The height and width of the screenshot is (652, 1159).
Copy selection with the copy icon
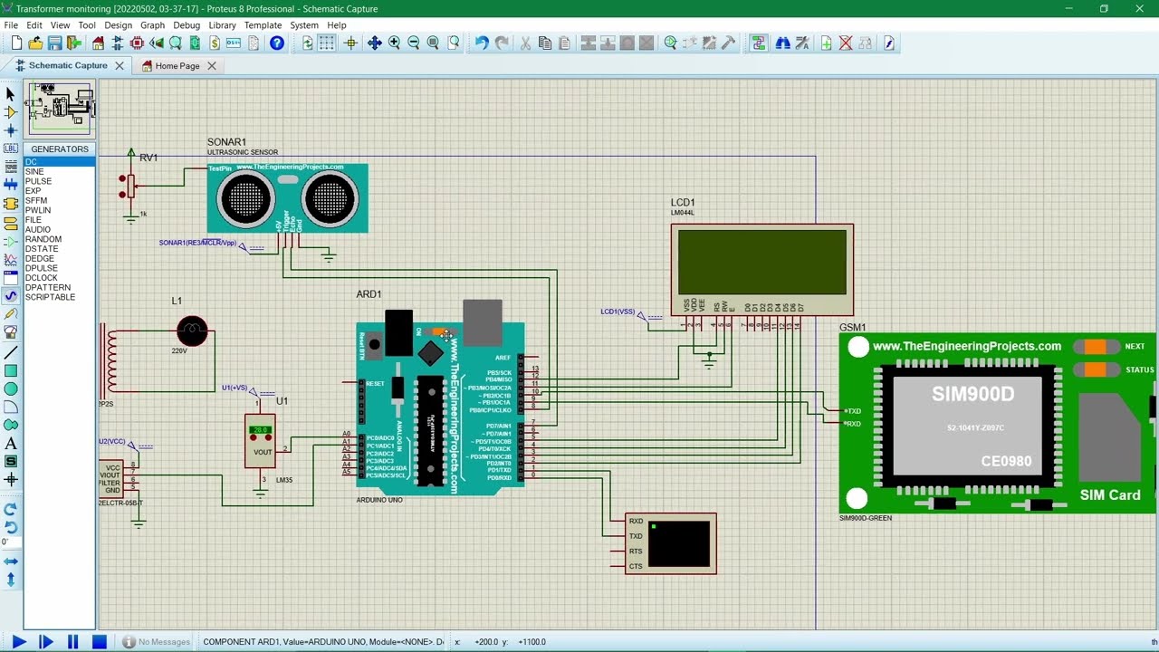[545, 43]
